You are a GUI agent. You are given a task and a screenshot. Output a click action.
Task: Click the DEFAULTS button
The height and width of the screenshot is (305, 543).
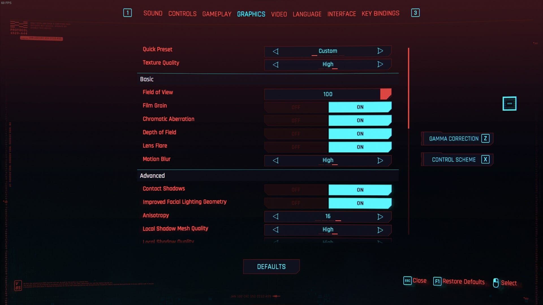(x=271, y=267)
